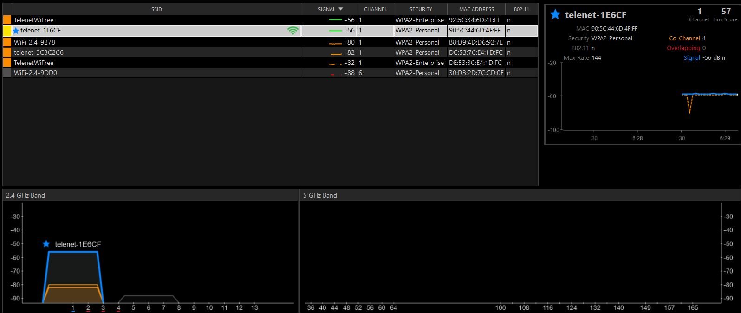Image resolution: width=741 pixels, height=313 pixels.
Task: Click the Overlapping 0 indicator
Action: coord(686,48)
